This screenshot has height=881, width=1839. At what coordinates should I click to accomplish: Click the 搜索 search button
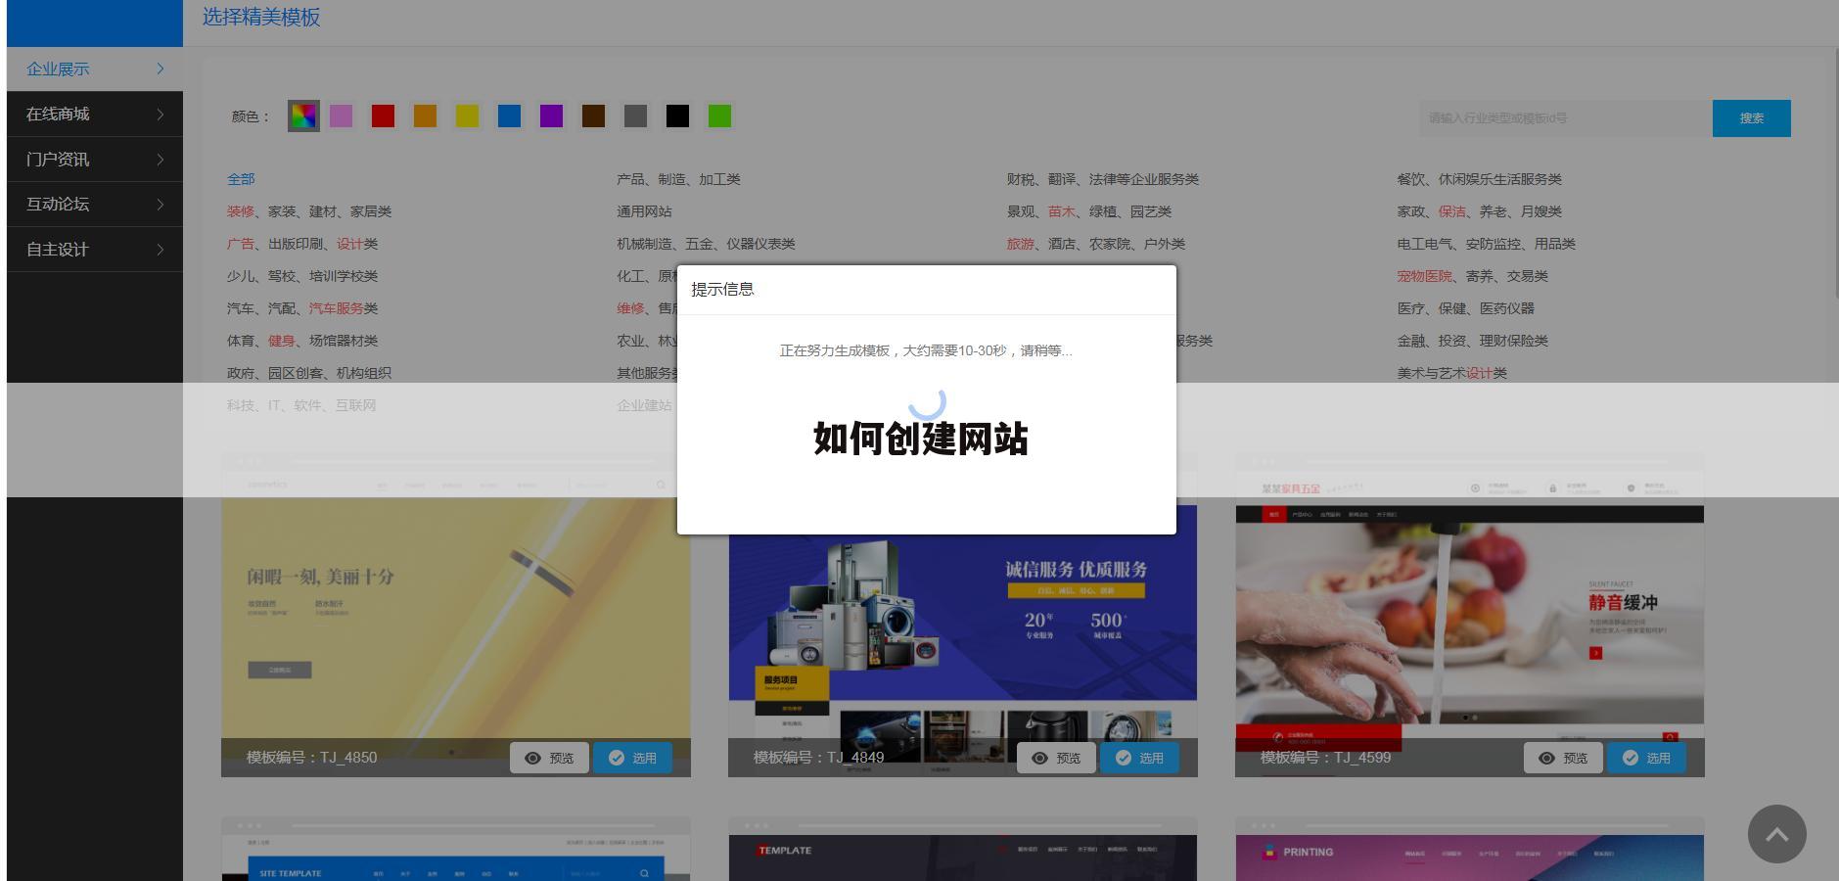pyautogui.click(x=1751, y=118)
